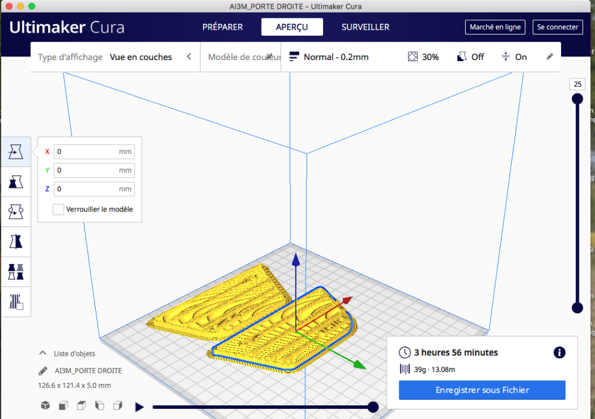This screenshot has height=419, width=595.
Task: Collapse the Liste d'objets expander
Action: [42, 353]
